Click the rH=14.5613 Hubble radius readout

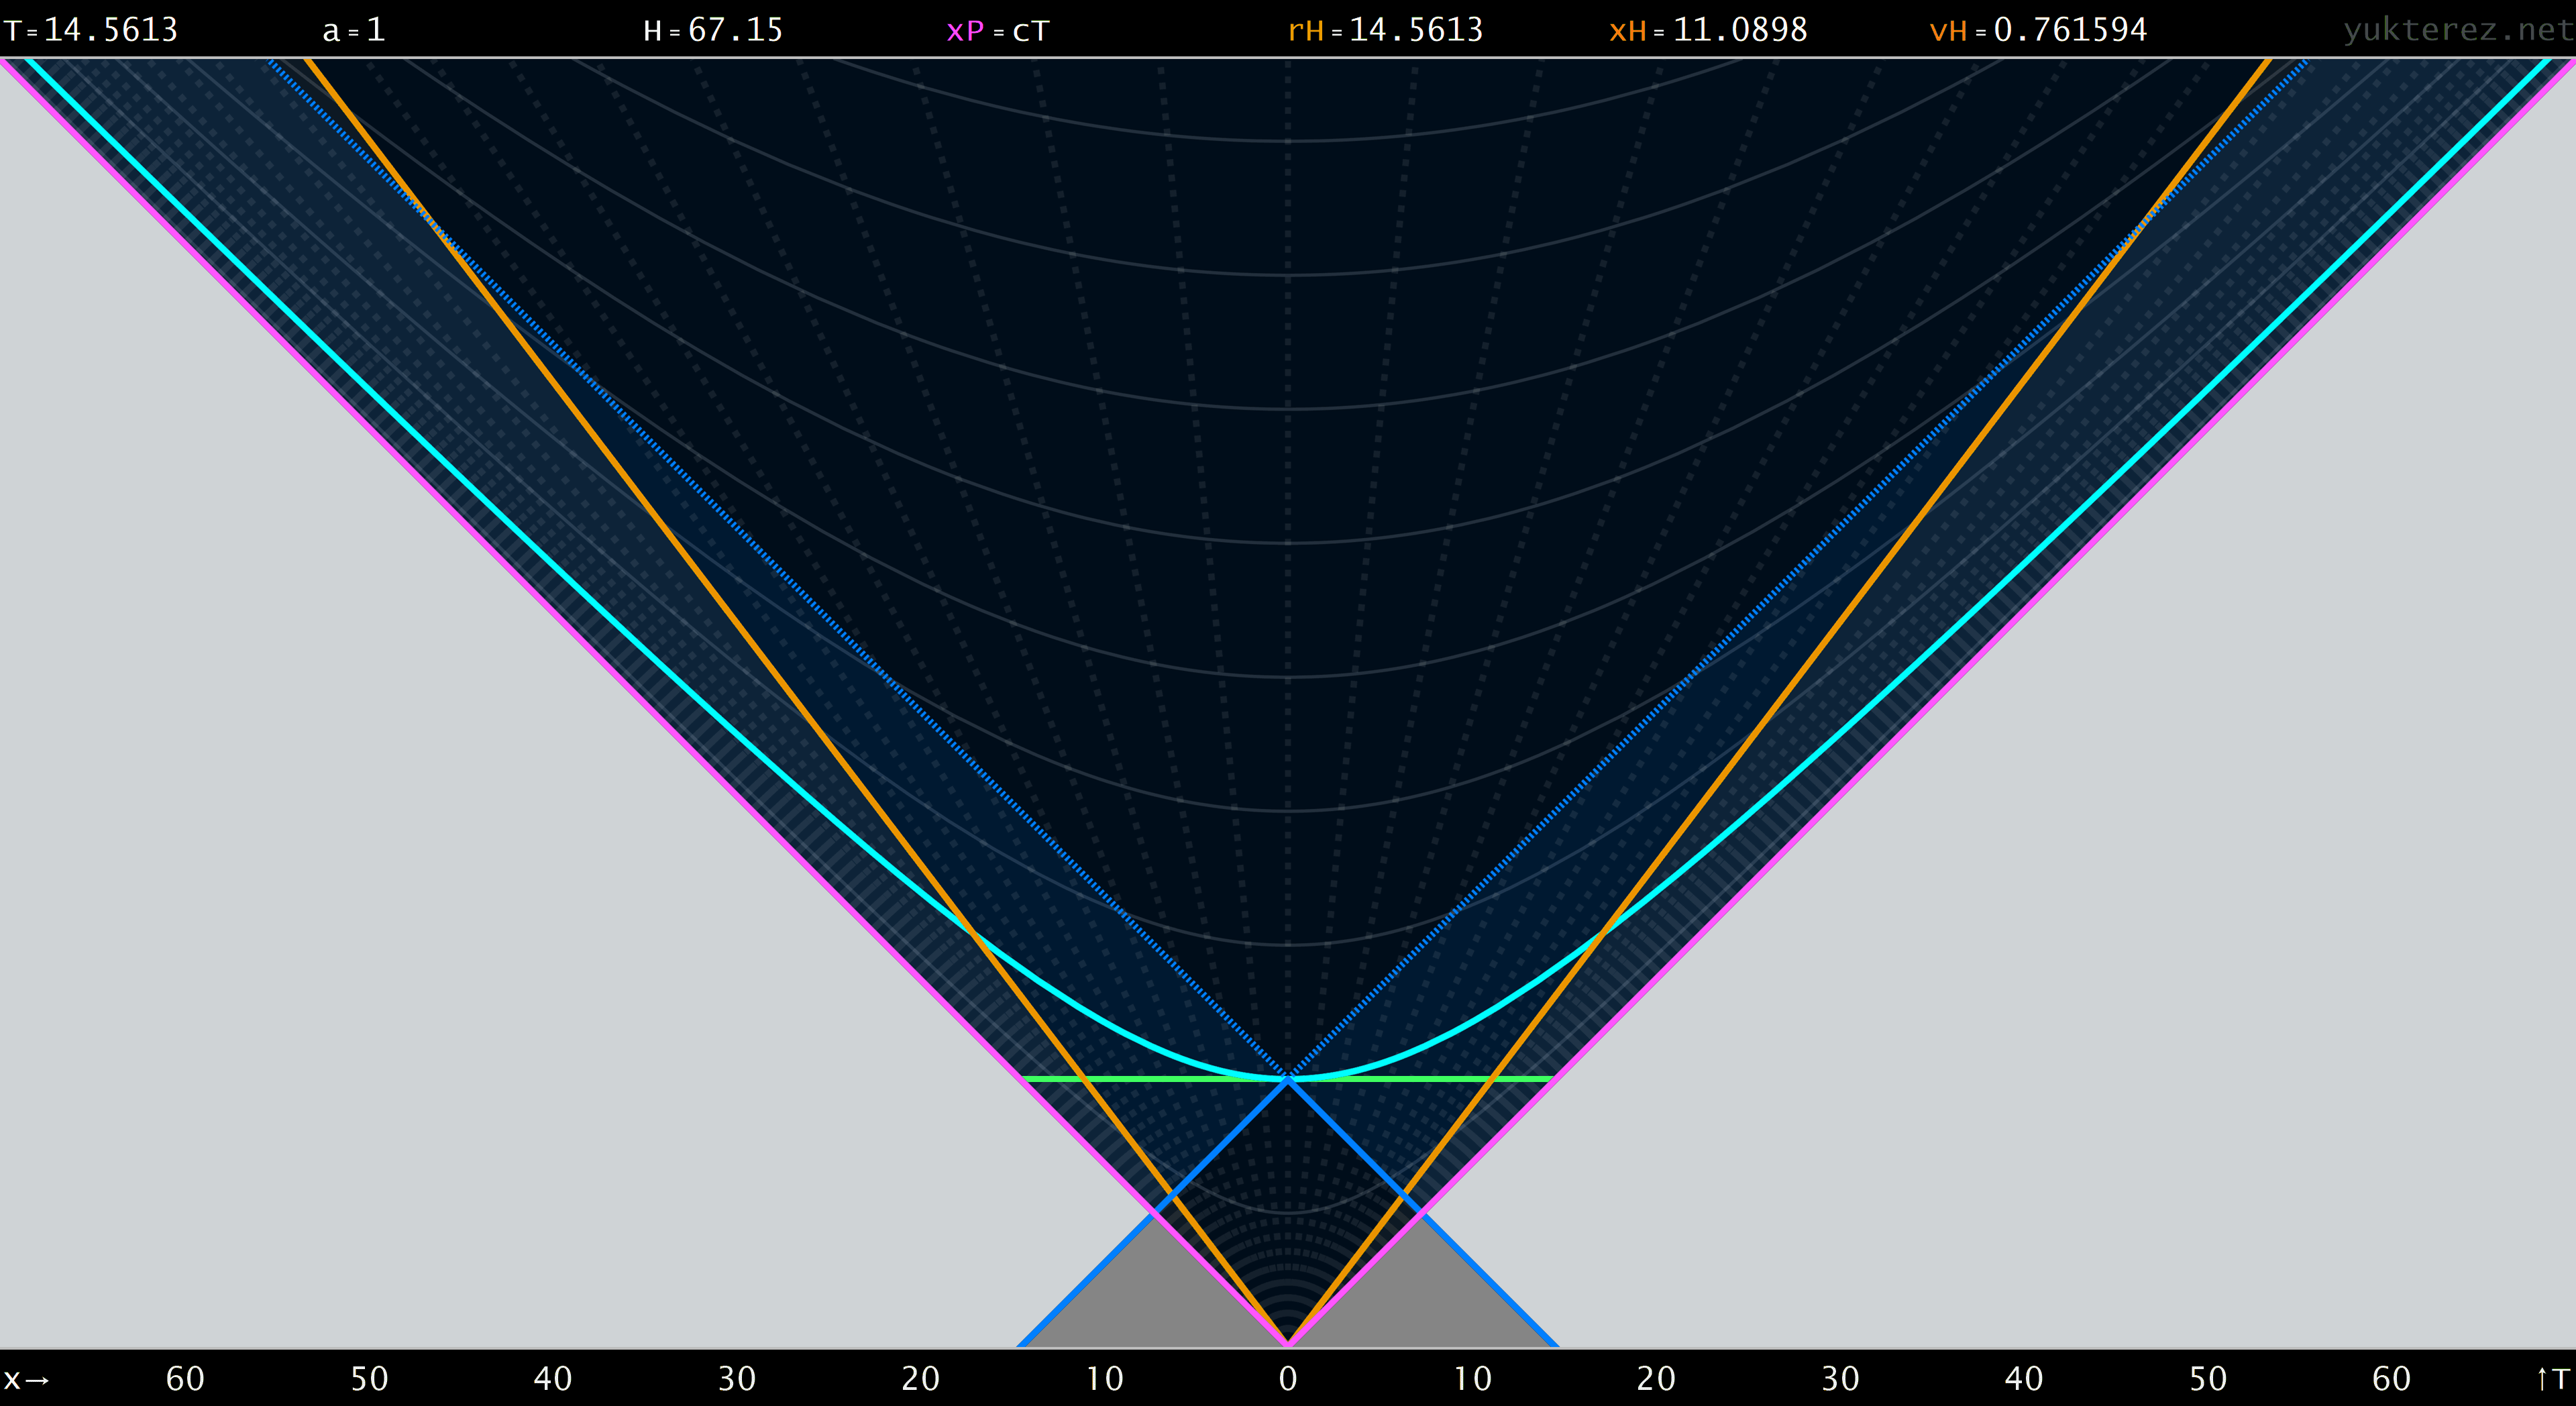tap(1386, 30)
